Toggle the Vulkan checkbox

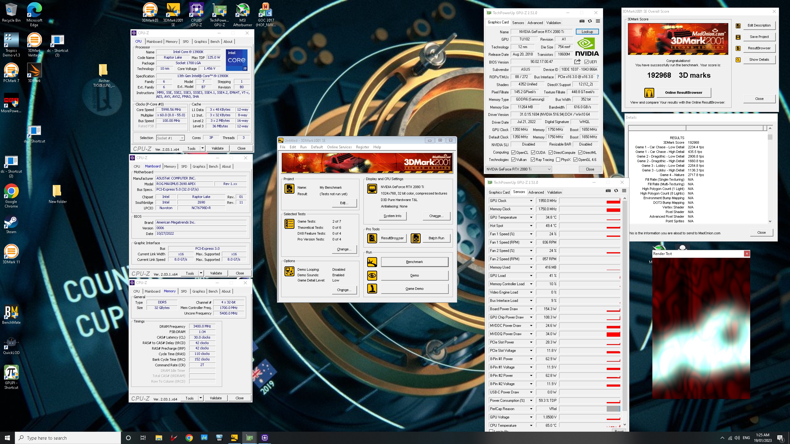(513, 160)
